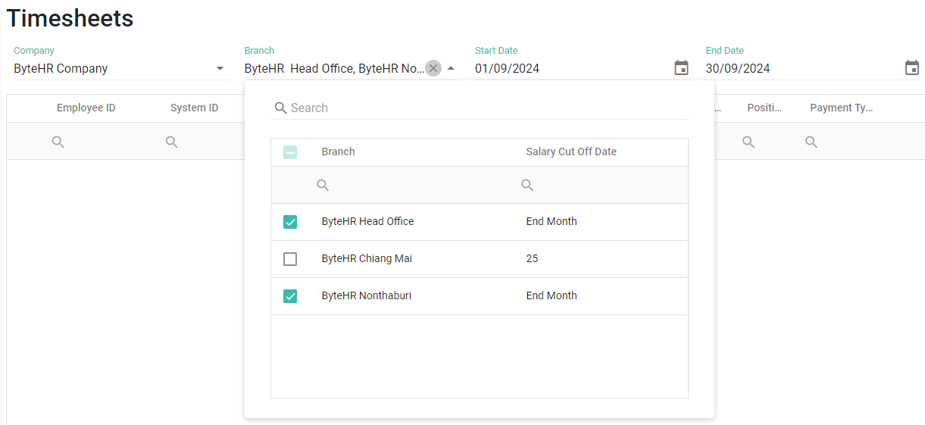Sort by Position column header
This screenshot has height=425, width=925.
coord(764,108)
